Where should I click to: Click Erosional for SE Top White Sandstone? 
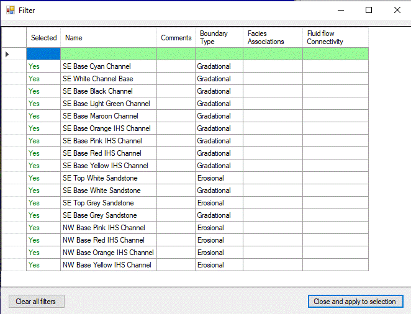(210, 178)
